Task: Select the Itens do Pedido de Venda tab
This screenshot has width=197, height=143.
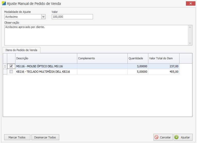Action: (x=21, y=50)
